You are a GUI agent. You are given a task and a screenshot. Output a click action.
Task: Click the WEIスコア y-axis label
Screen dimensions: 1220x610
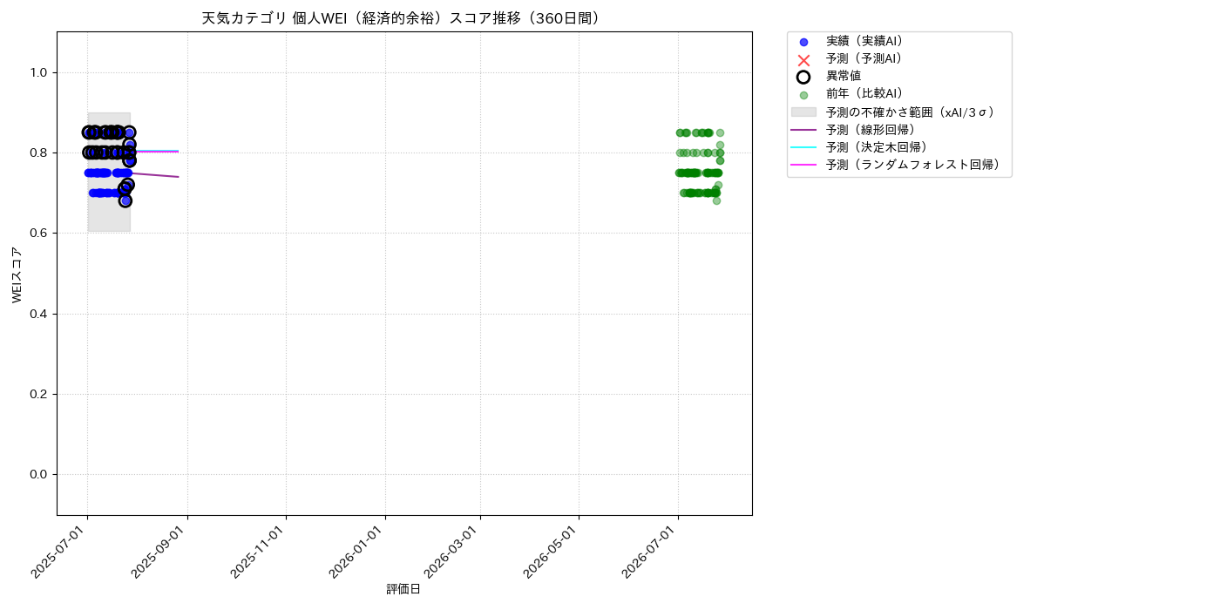pyautogui.click(x=17, y=274)
